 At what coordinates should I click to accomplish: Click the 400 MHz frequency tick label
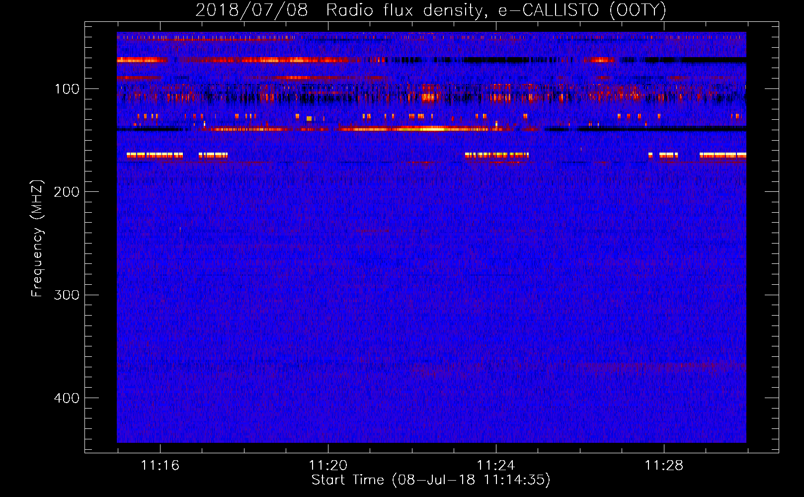67,398
